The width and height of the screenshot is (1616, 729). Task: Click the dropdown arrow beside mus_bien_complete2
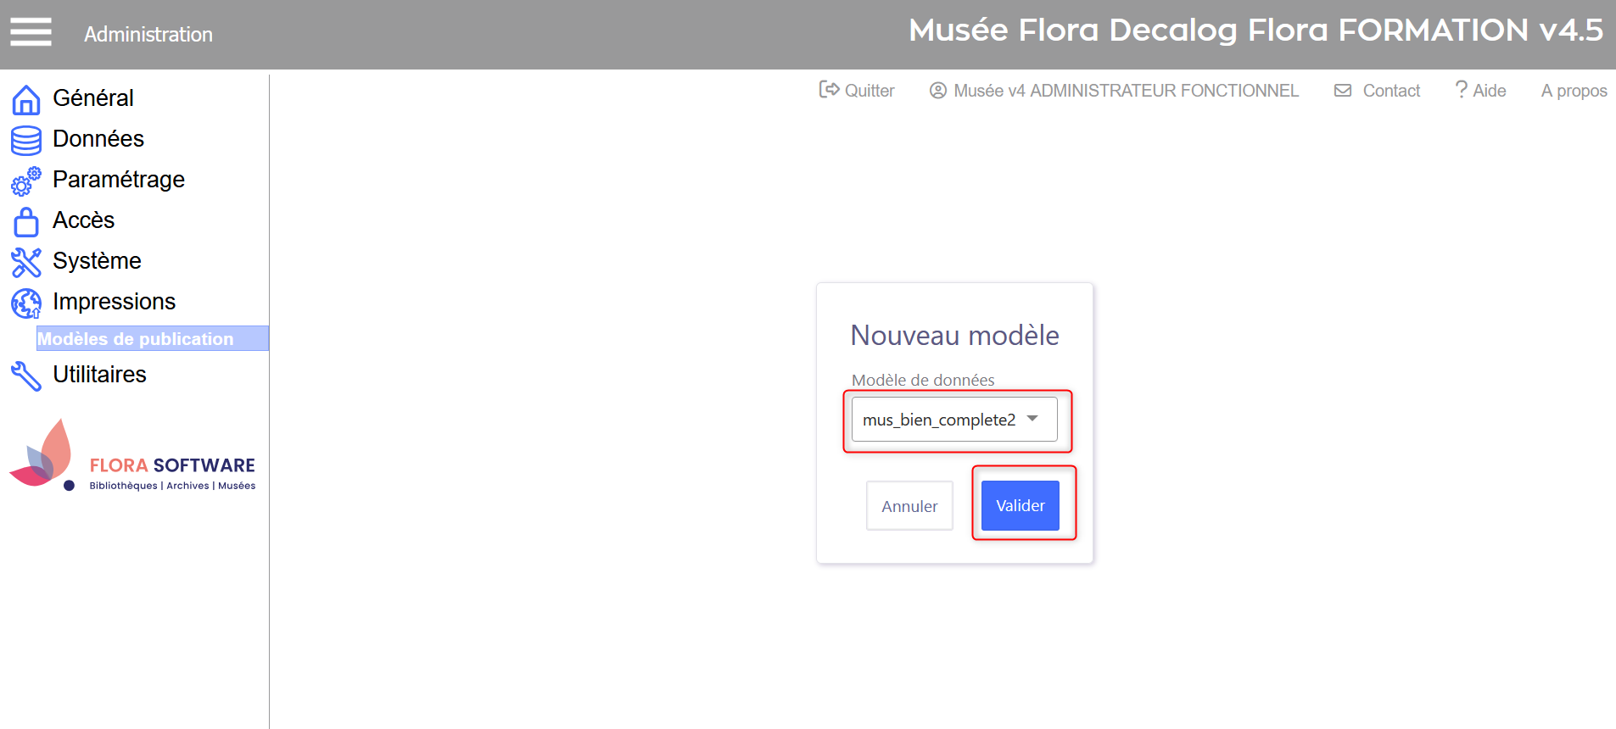pos(1032,418)
